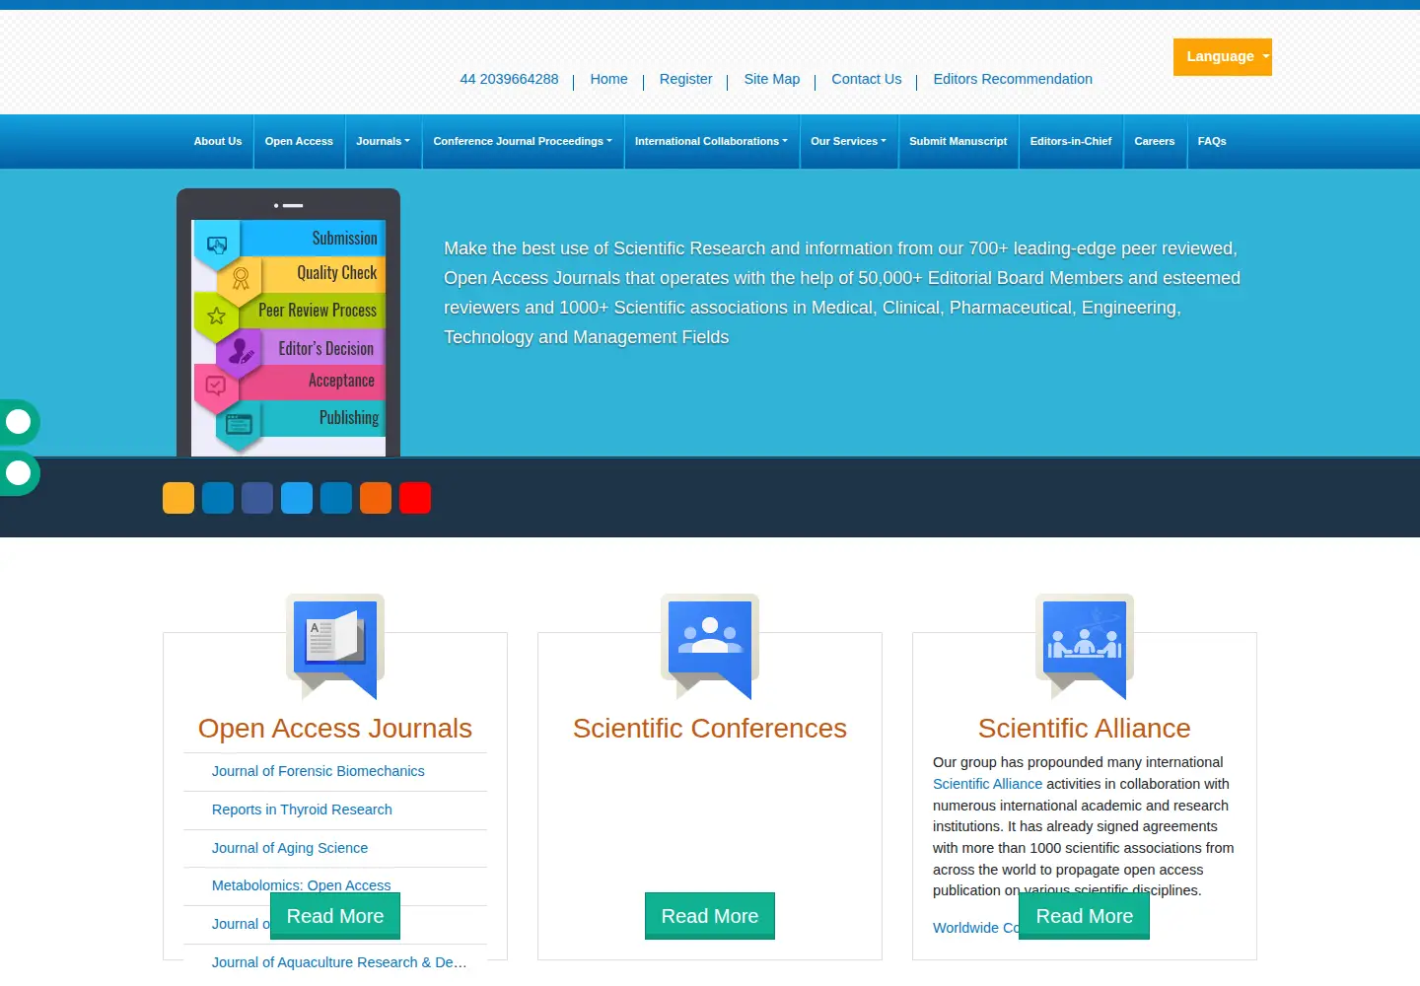This screenshot has height=986, width=1420.
Task: Open Journal of Aging Science
Action: 290,848
